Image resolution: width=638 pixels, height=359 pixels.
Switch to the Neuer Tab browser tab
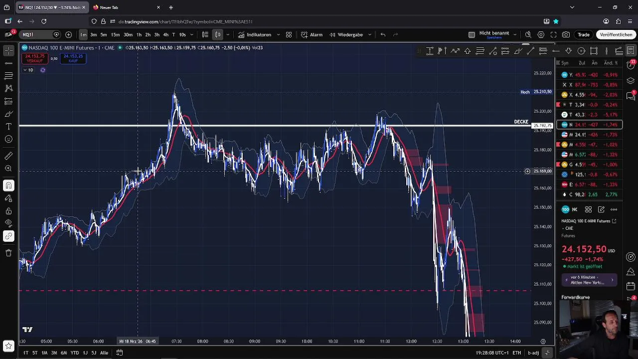pyautogui.click(x=126, y=7)
